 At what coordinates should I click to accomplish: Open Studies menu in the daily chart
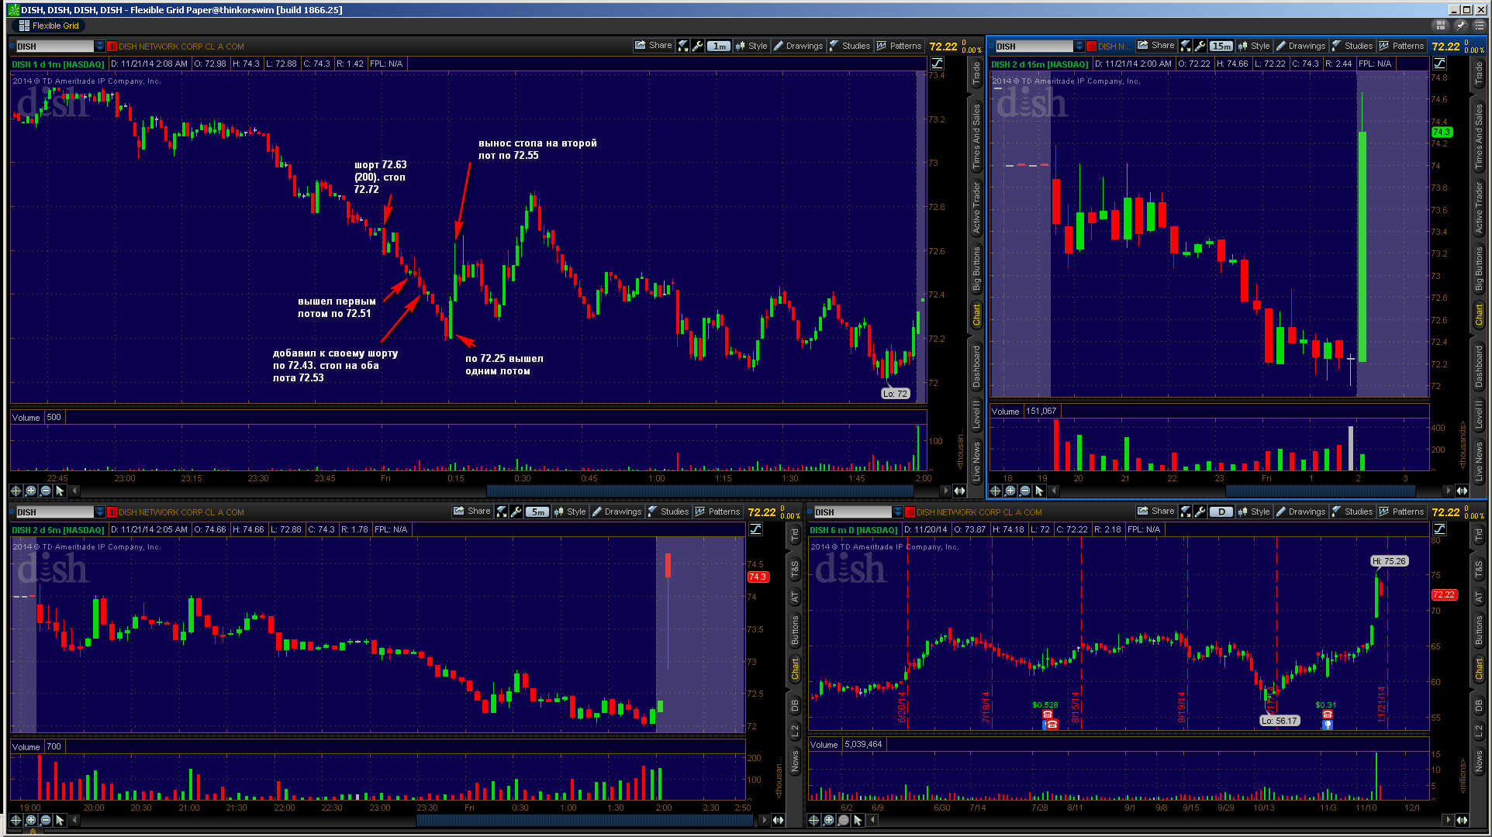tap(1352, 511)
